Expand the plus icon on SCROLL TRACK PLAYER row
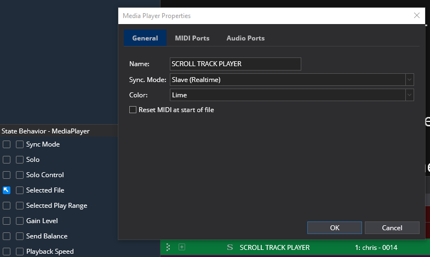The width and height of the screenshot is (430, 257). click(x=182, y=247)
